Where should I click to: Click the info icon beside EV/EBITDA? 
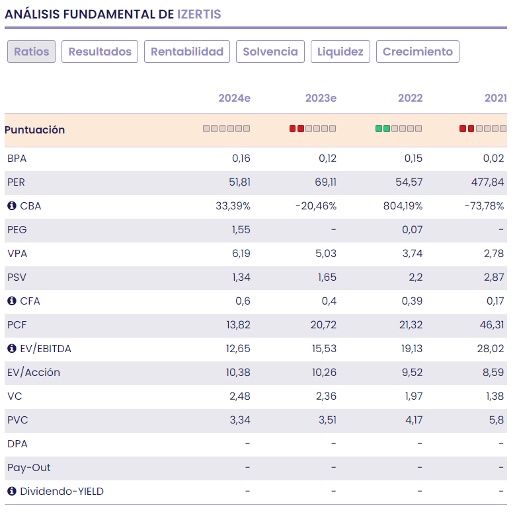pos(11,349)
